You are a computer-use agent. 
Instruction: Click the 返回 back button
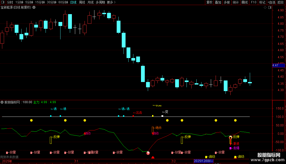pyautogui.click(x=280, y=2)
